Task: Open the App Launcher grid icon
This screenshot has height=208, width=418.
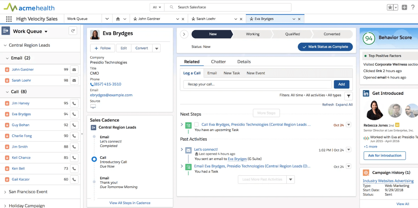Action: (9, 19)
